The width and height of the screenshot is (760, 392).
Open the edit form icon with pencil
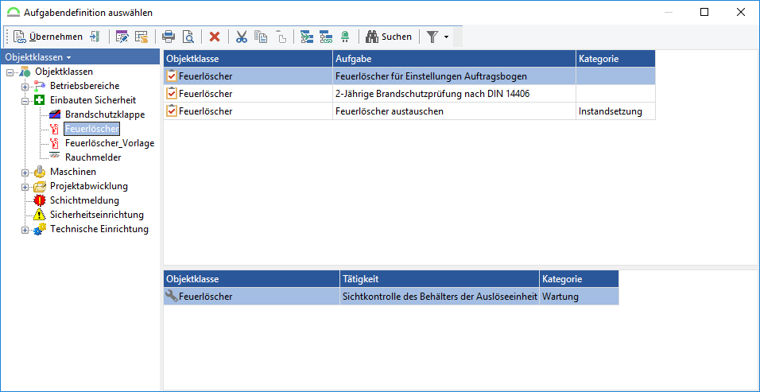pos(122,37)
